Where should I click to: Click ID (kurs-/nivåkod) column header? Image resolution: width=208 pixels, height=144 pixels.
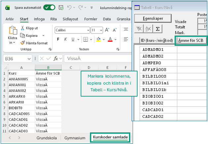click(x=157, y=40)
